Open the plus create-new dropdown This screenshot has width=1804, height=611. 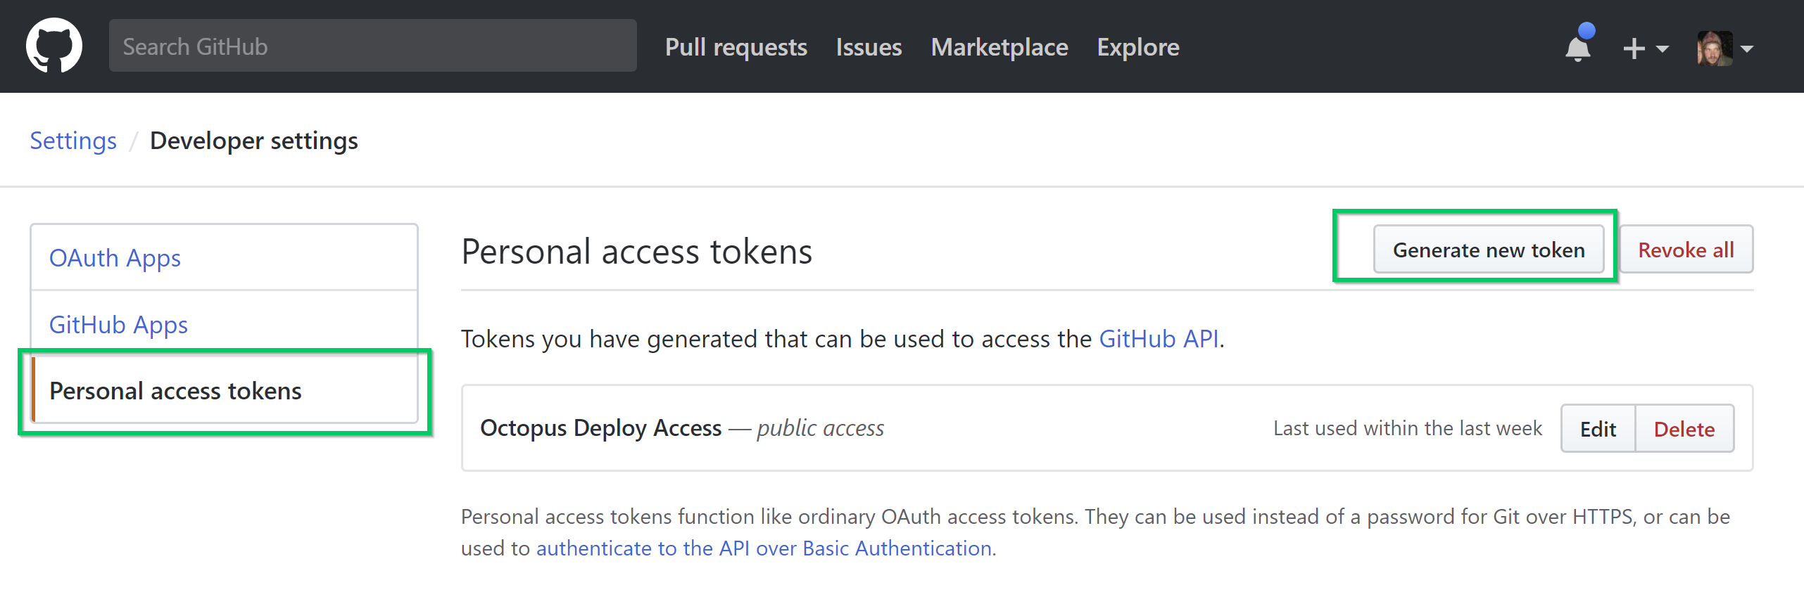coord(1645,49)
